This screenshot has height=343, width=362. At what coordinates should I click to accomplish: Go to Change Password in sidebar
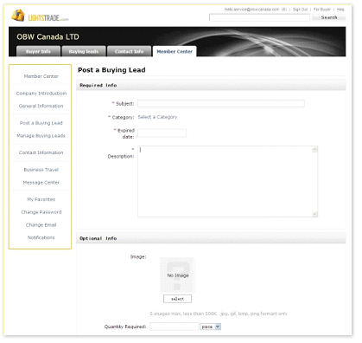click(41, 212)
